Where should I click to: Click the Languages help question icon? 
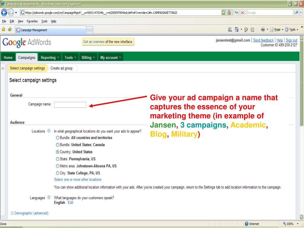click(49, 197)
